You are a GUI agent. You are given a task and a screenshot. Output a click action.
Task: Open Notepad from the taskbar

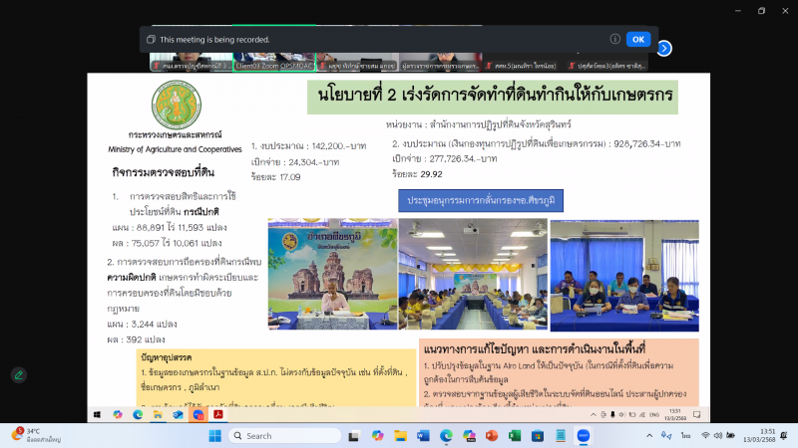561,436
